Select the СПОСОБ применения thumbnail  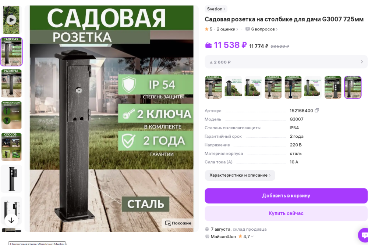click(11, 147)
